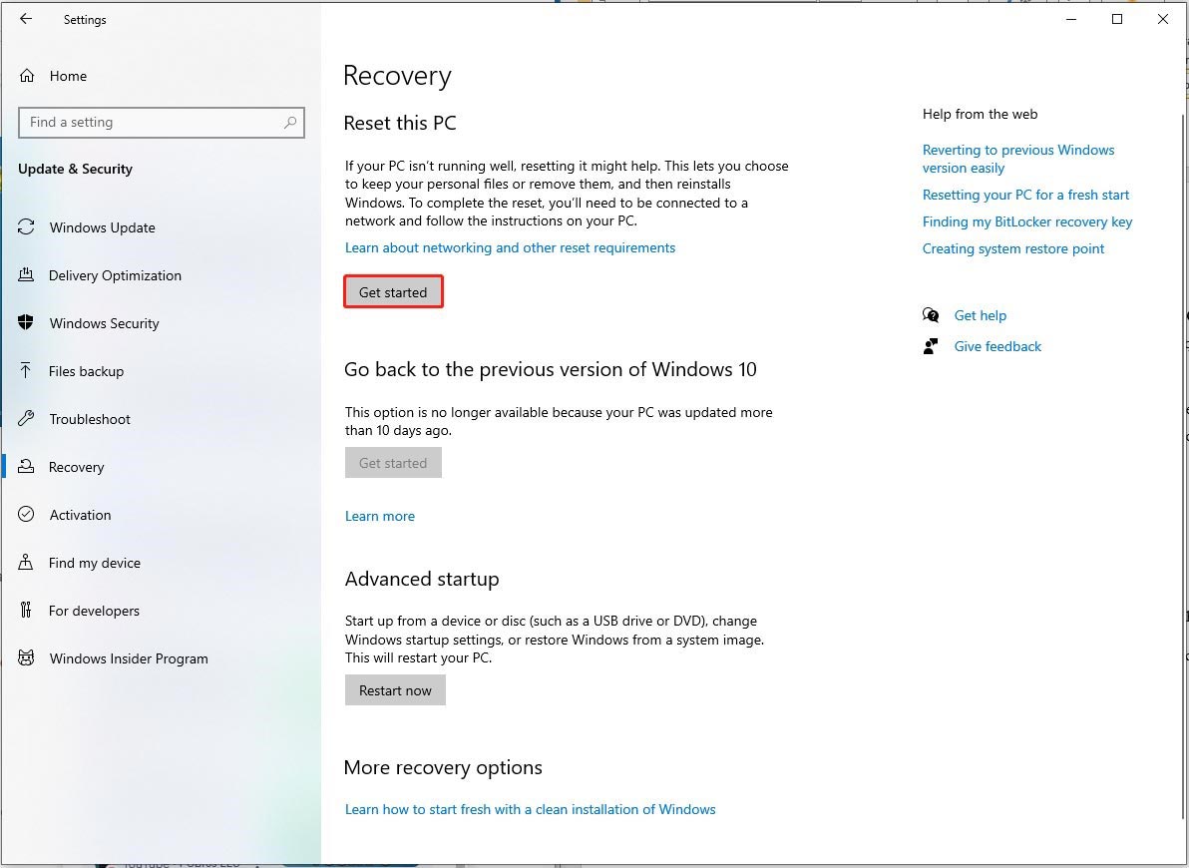
Task: Click the search magnifier icon
Action: [289, 122]
